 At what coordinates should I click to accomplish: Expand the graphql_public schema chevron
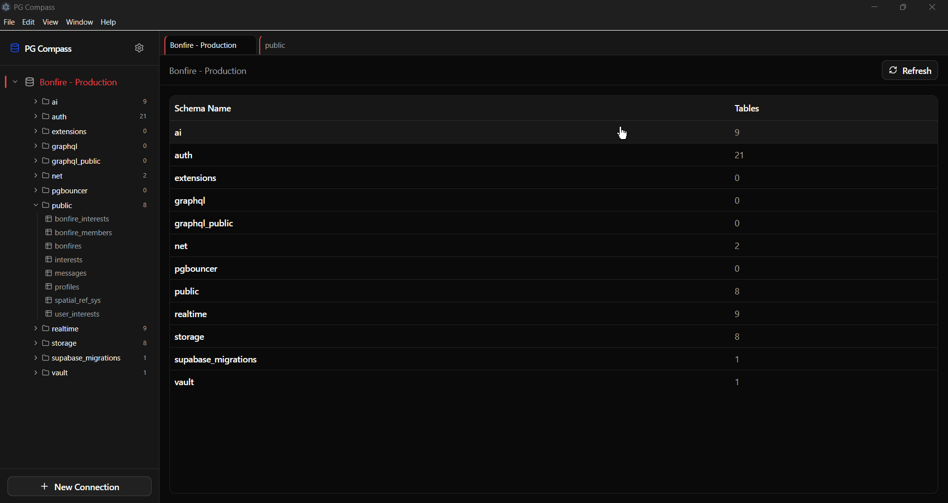[x=36, y=161]
